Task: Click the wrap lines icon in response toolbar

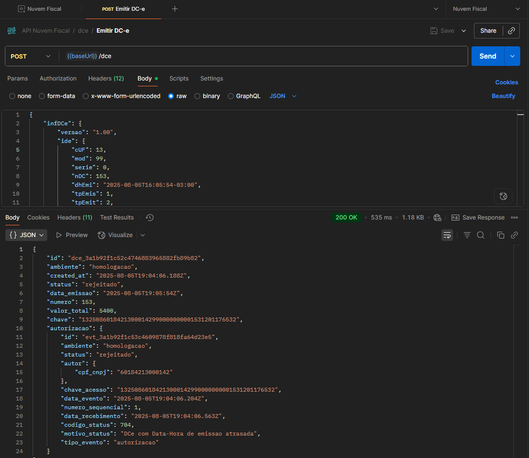Action: tap(447, 235)
